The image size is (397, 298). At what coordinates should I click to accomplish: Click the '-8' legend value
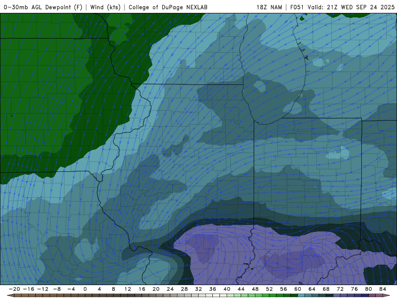(57, 289)
